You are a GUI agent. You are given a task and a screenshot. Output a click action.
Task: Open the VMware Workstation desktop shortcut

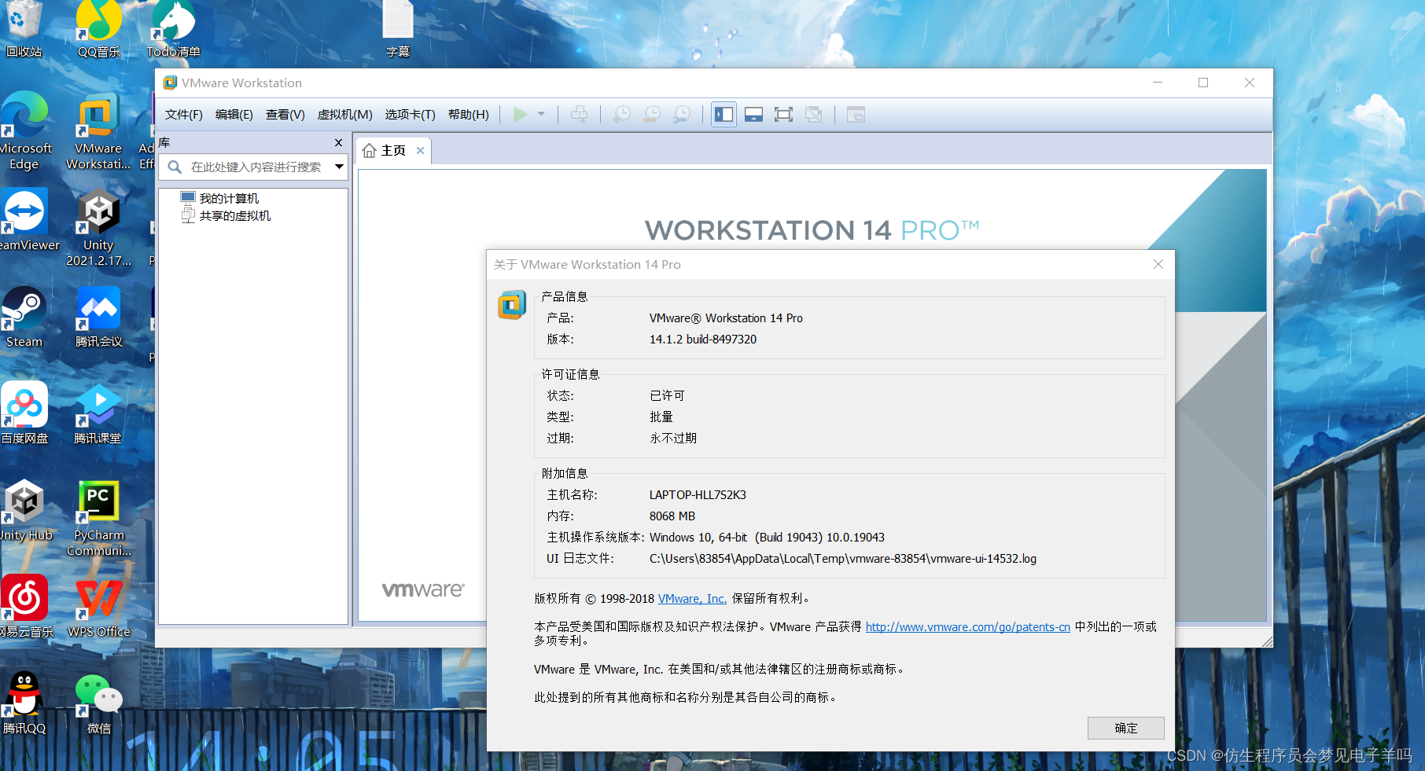click(98, 130)
